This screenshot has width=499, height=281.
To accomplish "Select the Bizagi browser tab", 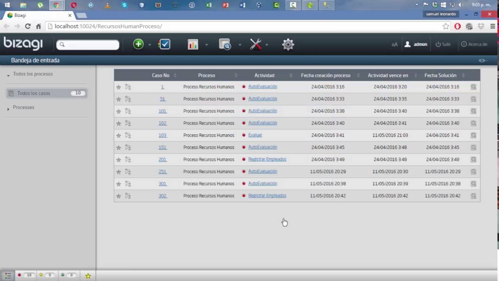I will click(x=40, y=15).
